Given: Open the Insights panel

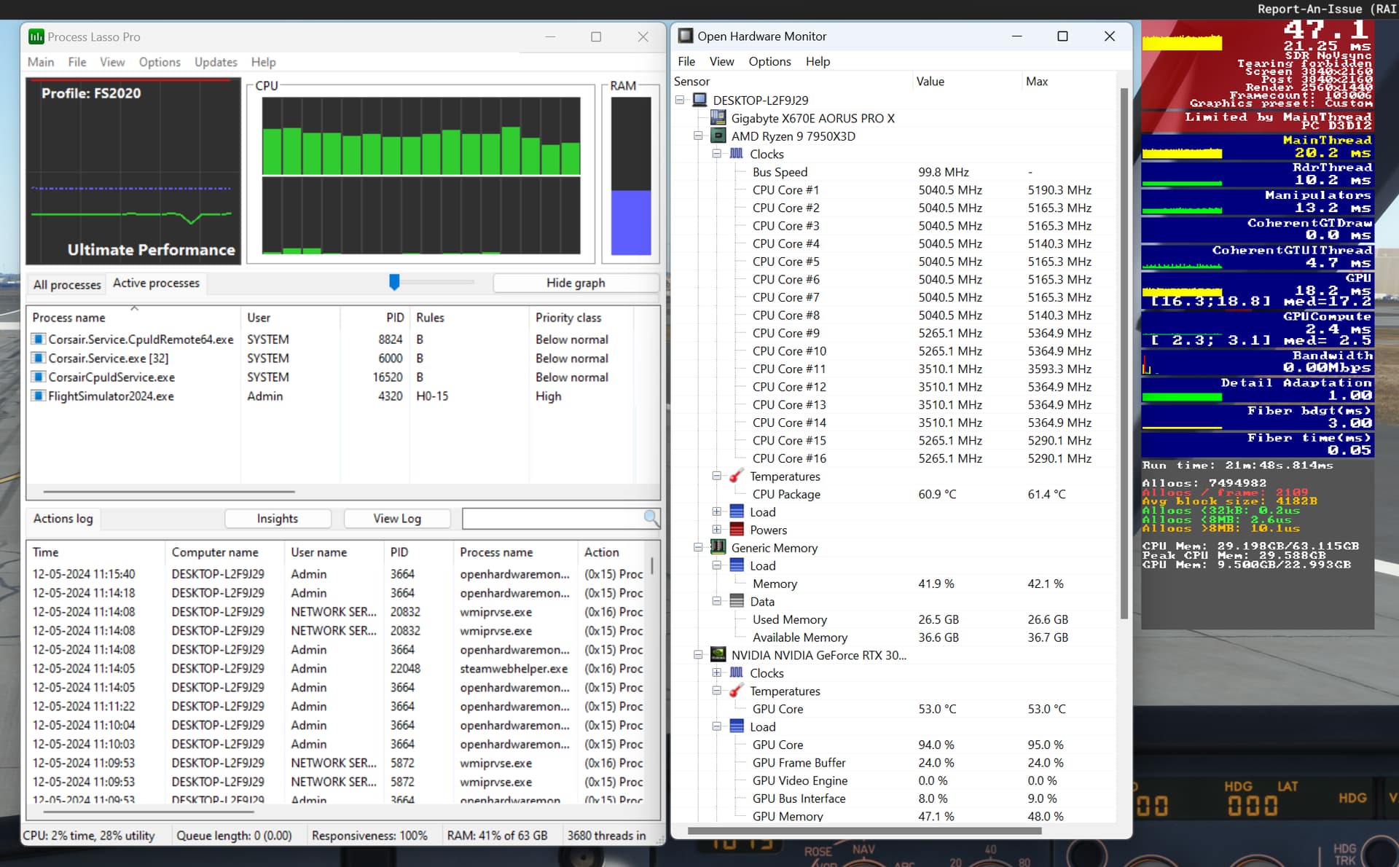Looking at the screenshot, I should [277, 518].
